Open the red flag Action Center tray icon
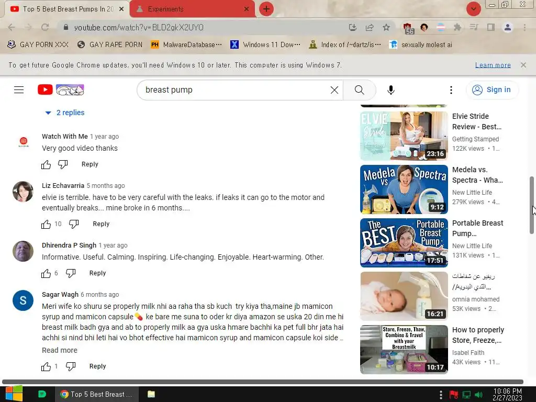The height and width of the screenshot is (402, 536). point(454,395)
